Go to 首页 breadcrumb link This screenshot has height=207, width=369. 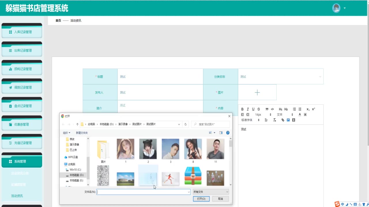(x=58, y=20)
